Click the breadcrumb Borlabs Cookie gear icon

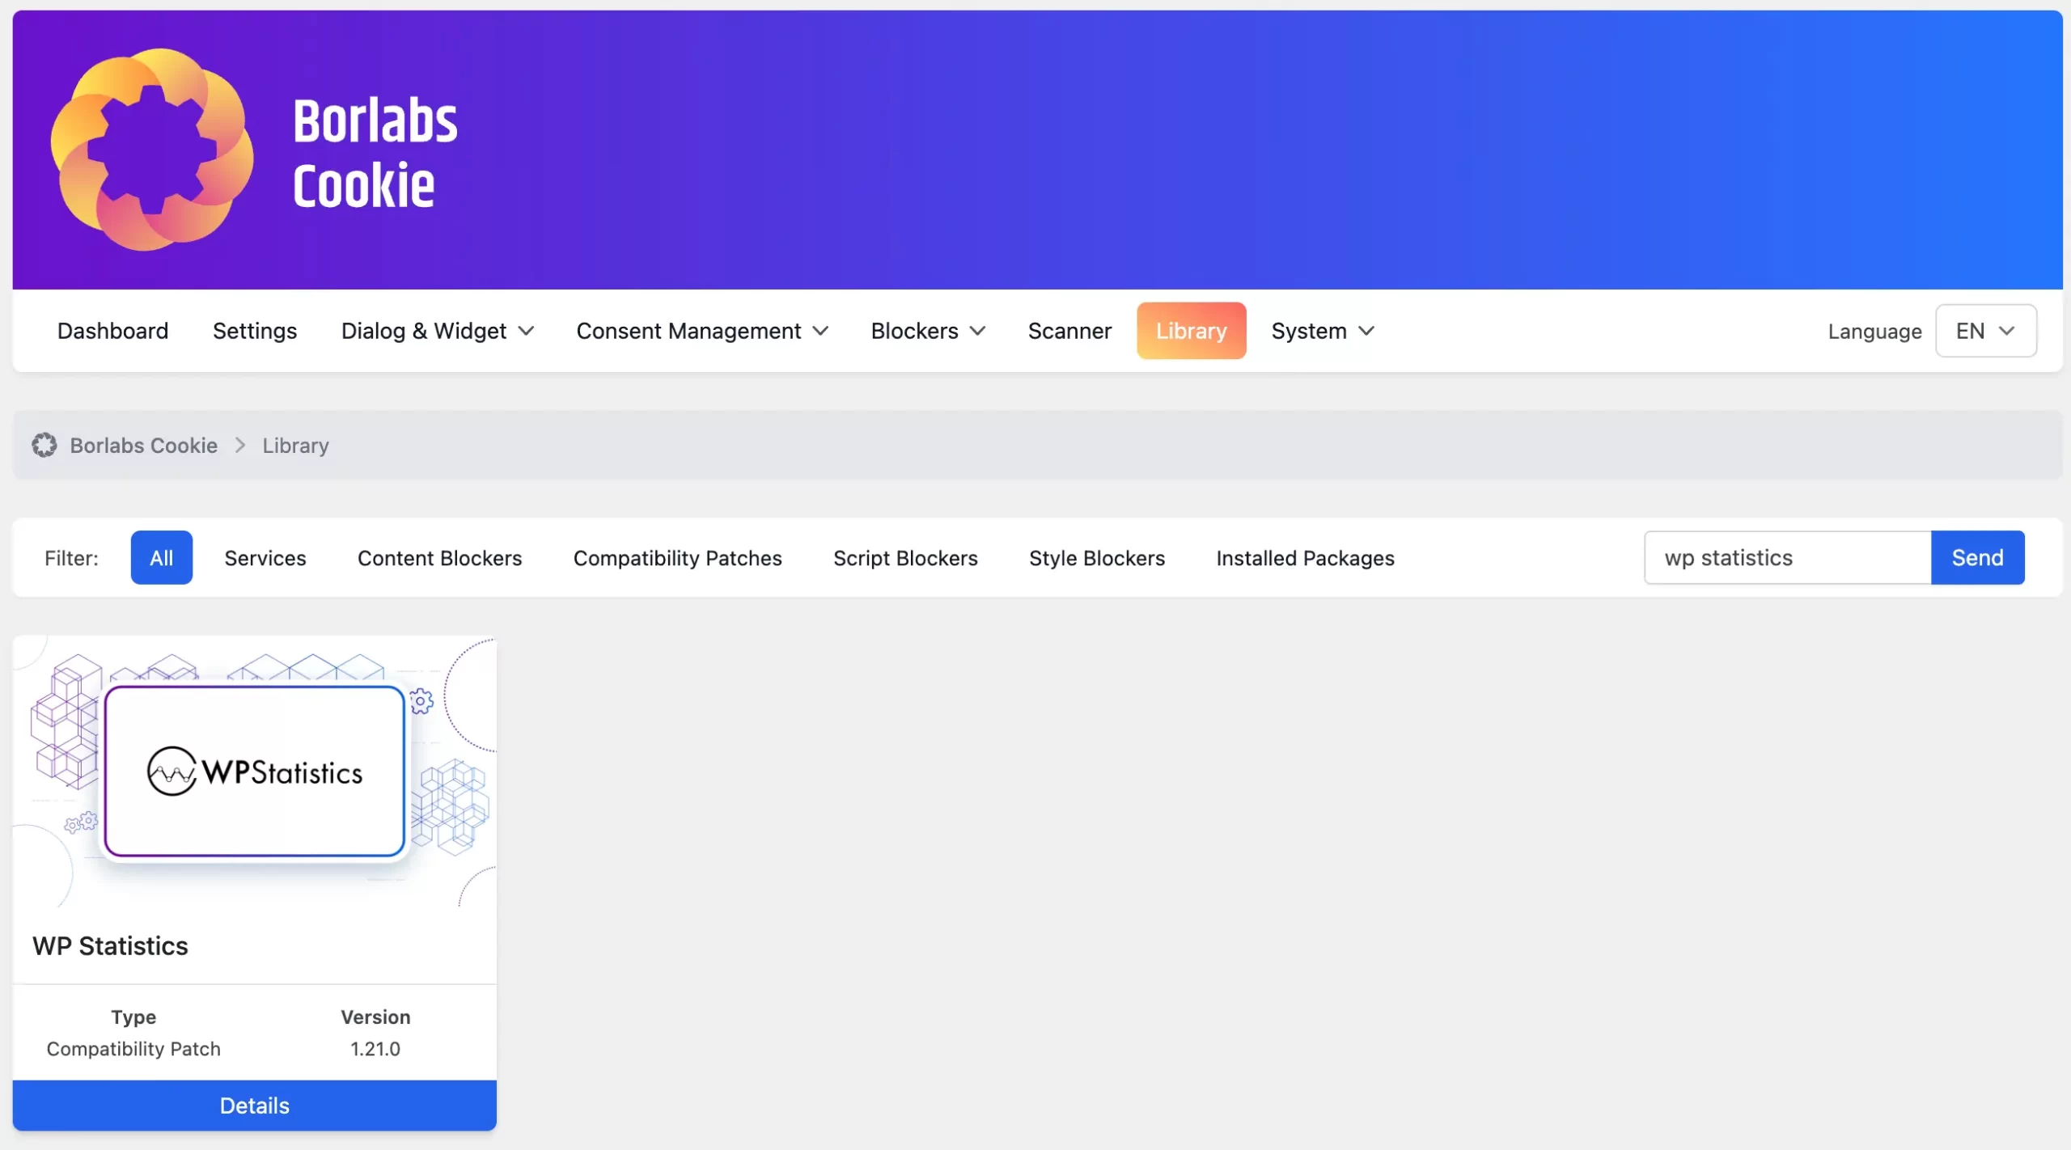pos(44,445)
